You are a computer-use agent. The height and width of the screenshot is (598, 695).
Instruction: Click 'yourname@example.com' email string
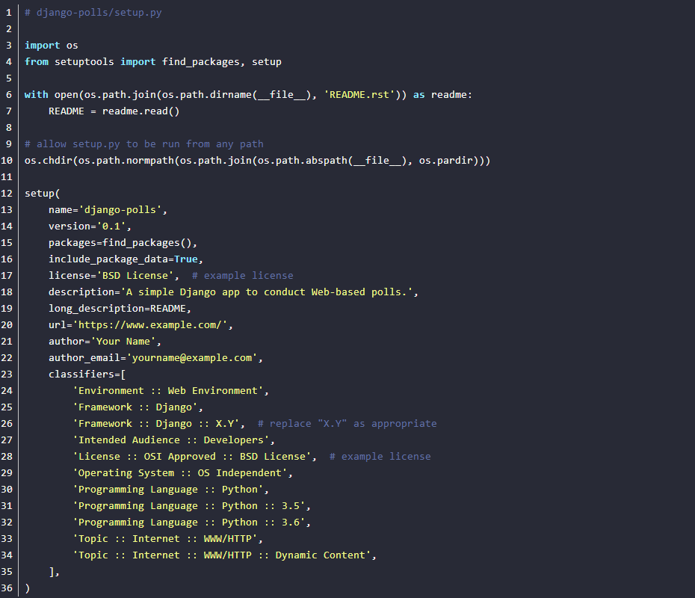tap(192, 358)
